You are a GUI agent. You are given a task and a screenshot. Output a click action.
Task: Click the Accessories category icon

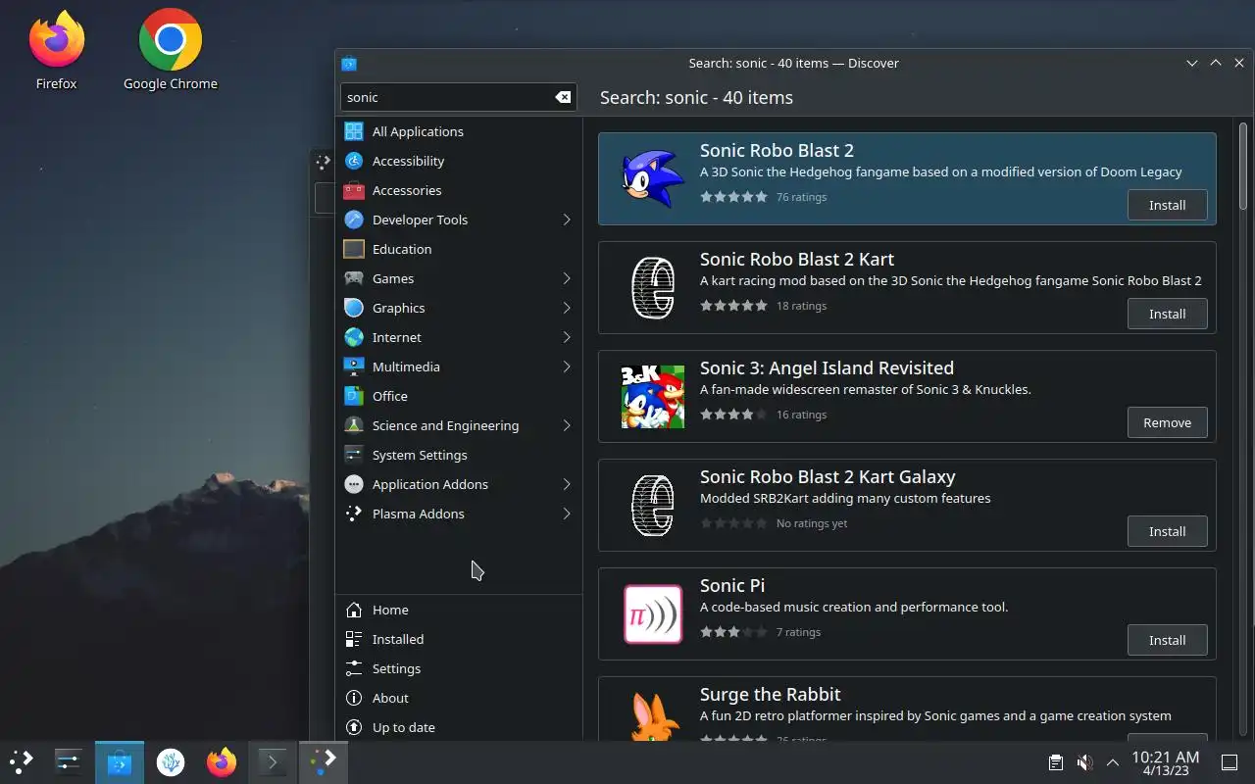354,190
